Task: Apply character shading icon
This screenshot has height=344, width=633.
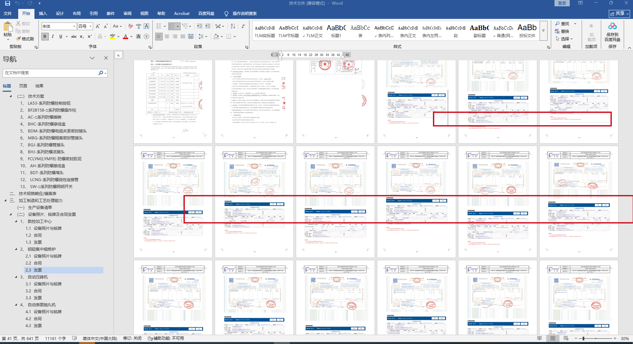Action: pos(138,36)
